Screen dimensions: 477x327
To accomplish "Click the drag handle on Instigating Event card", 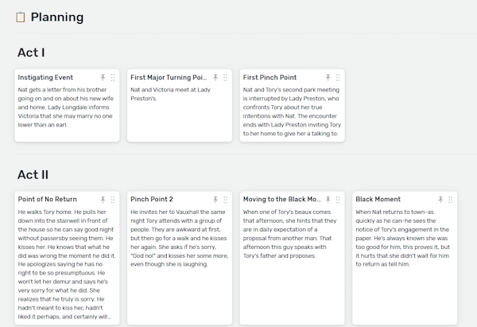I will pyautogui.click(x=113, y=78).
